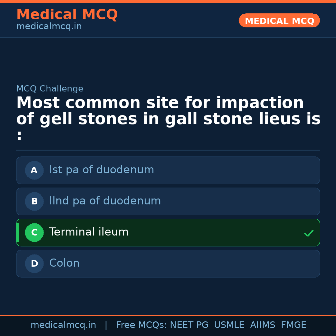The image size is (336, 336).
Task: Click the 'Free MCQs:' footer text
Action: click(x=141, y=325)
